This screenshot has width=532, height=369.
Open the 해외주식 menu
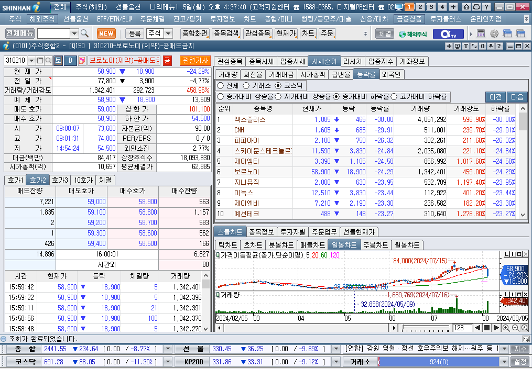42,19
